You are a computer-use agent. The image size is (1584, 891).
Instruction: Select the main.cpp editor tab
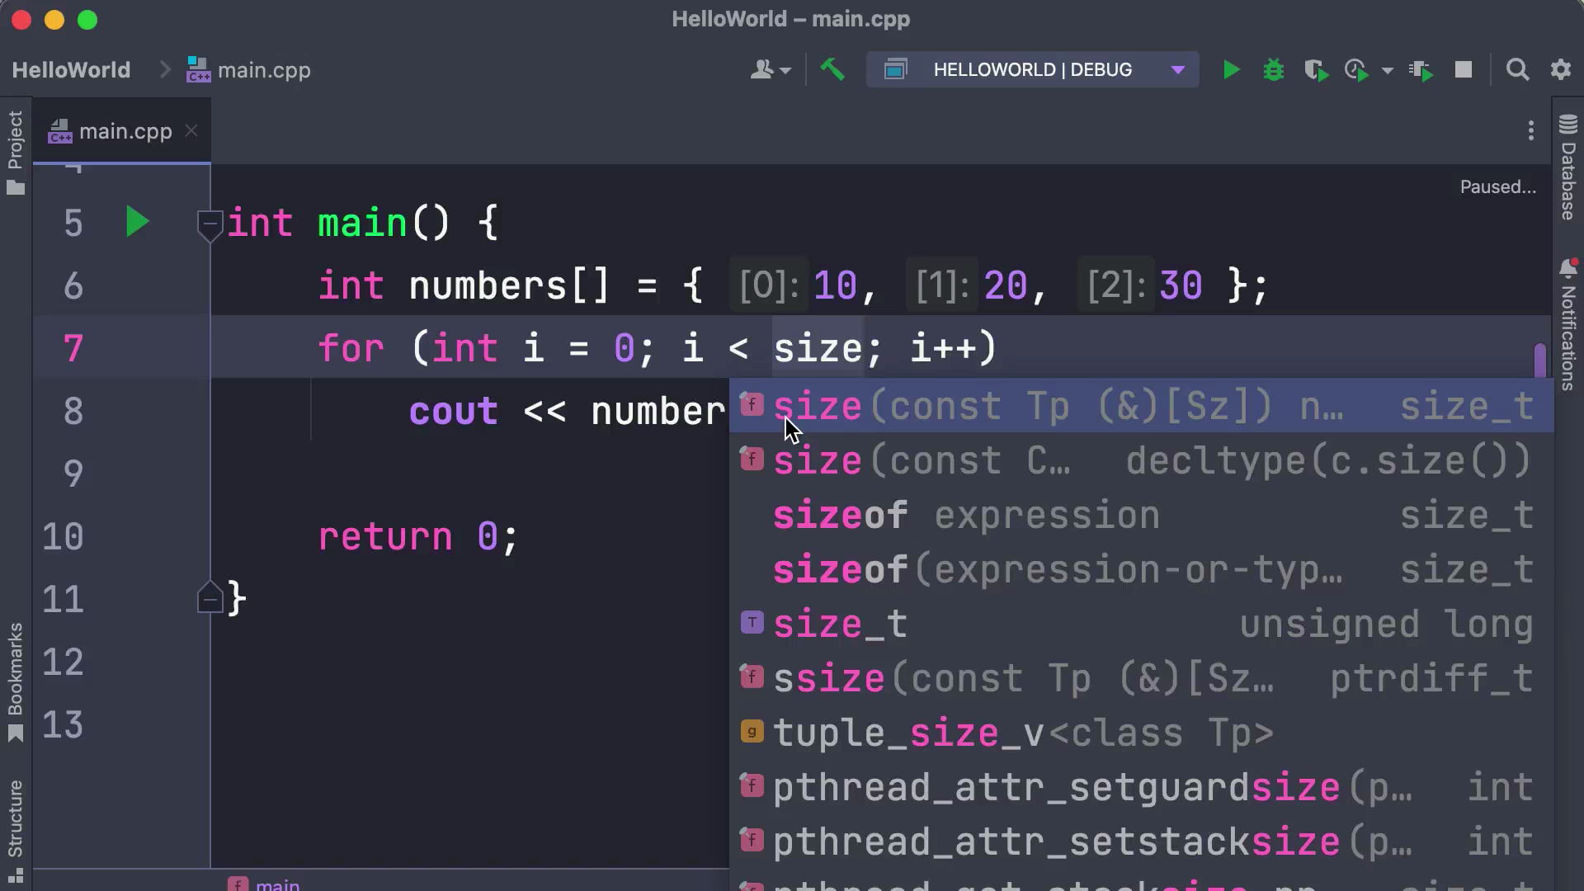(x=122, y=131)
